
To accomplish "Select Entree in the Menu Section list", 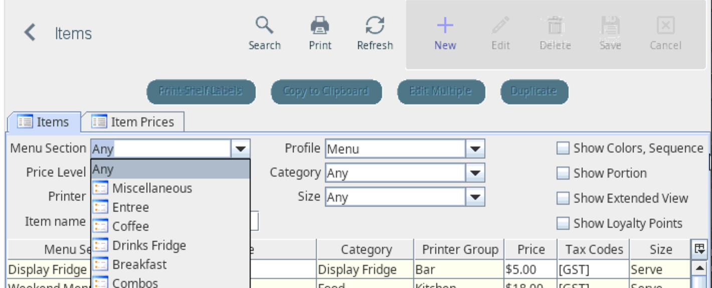I will [170, 207].
